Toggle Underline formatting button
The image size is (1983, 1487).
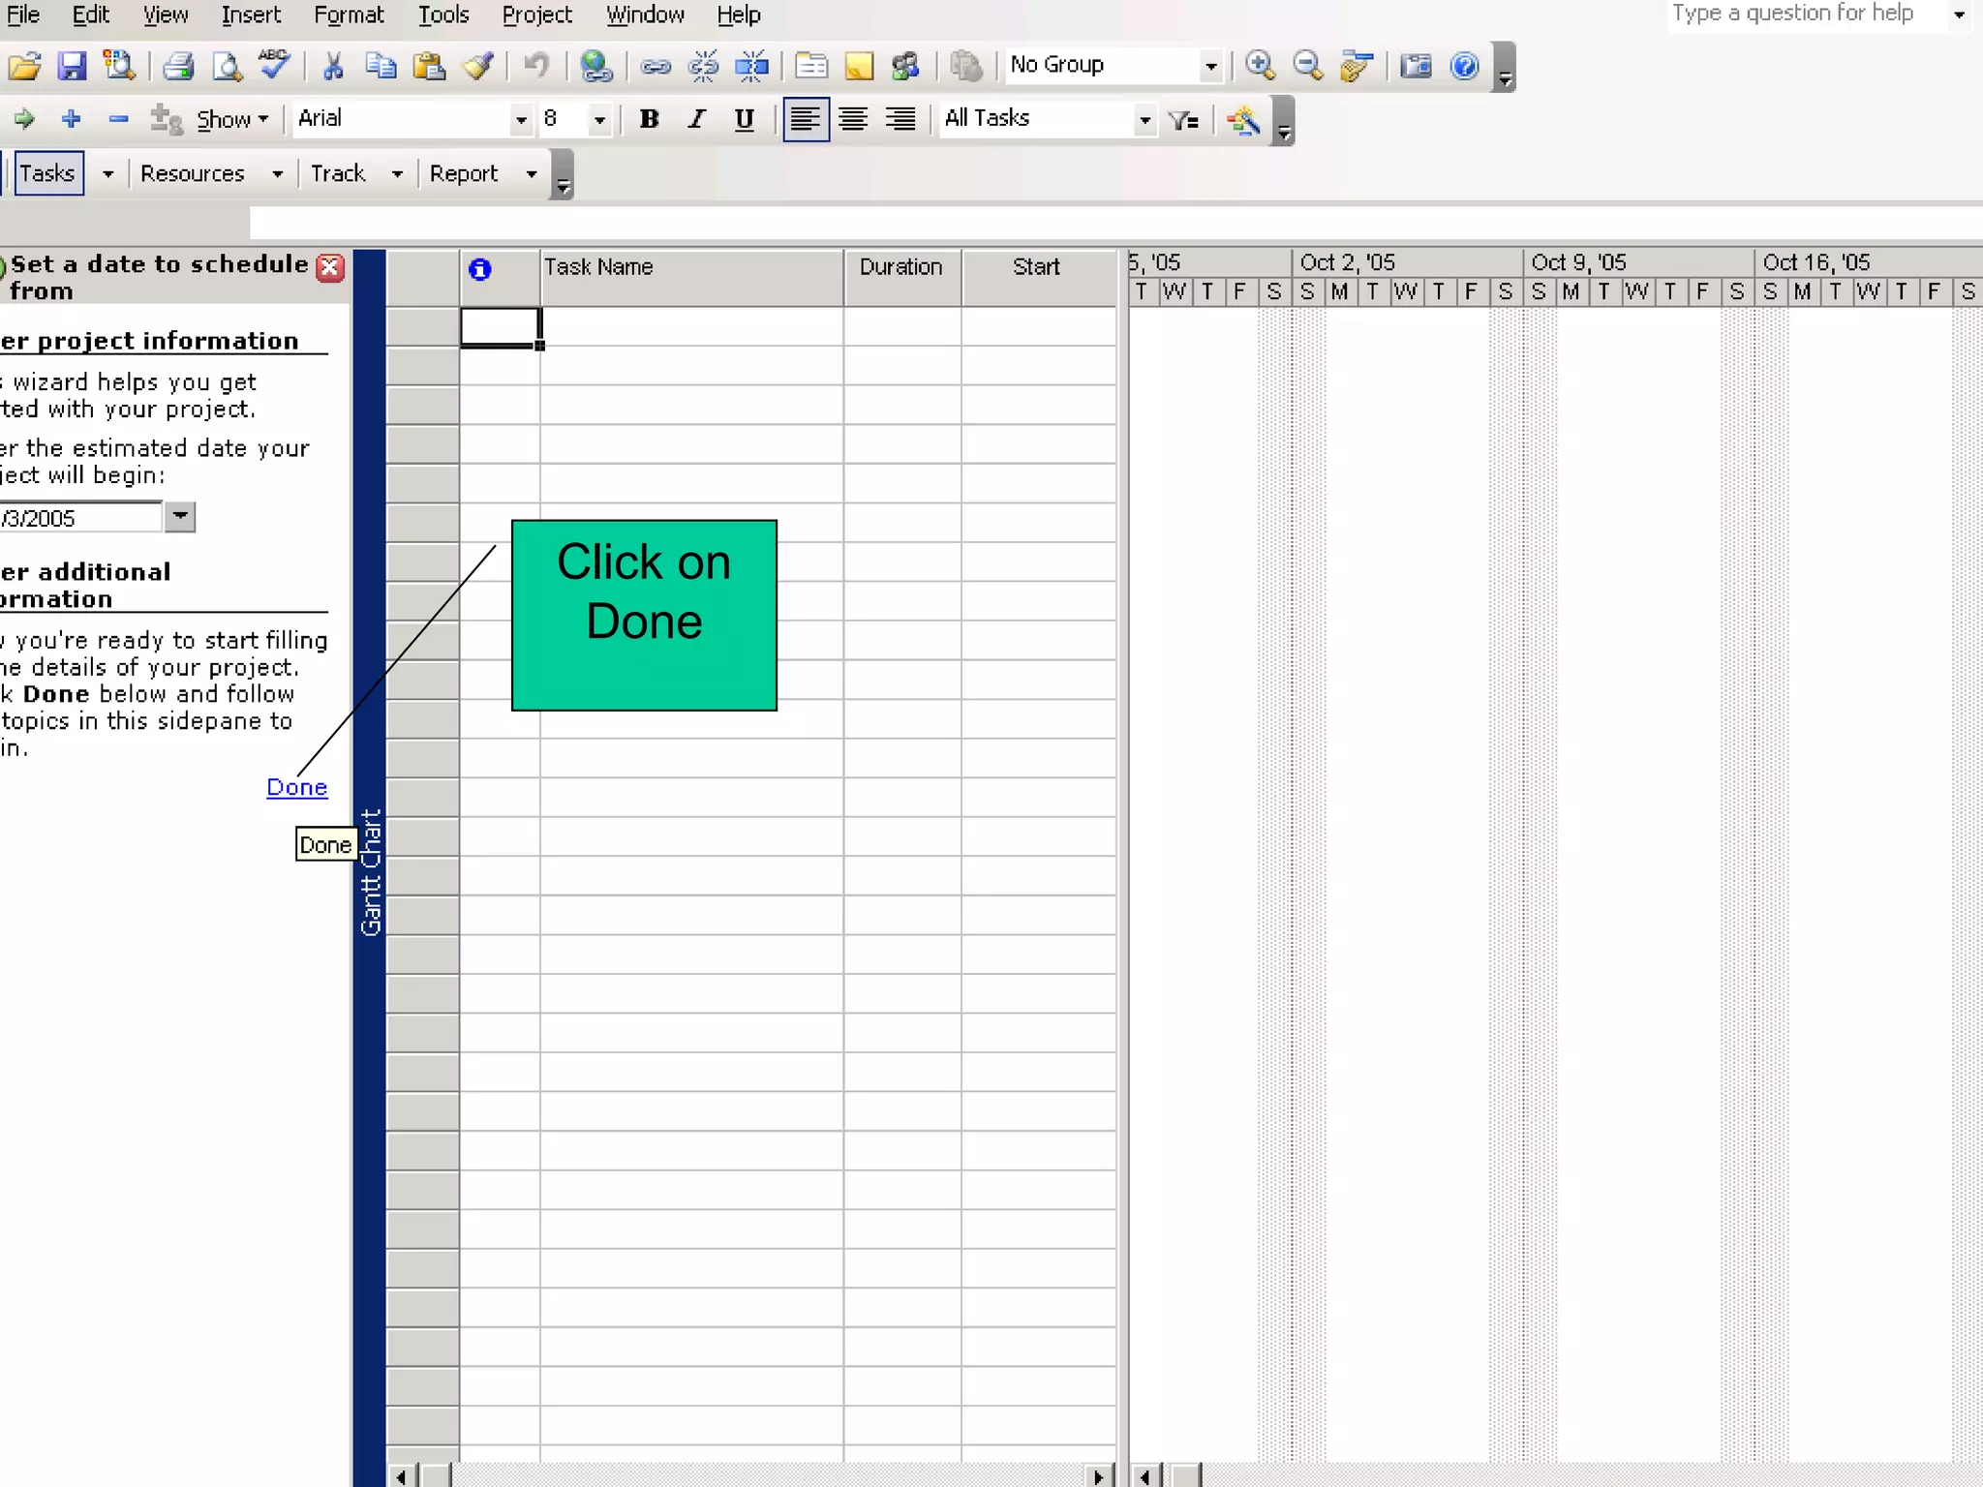coord(744,119)
